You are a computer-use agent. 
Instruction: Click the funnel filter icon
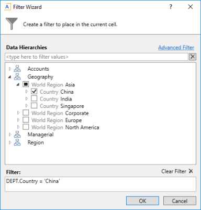coord(12,24)
